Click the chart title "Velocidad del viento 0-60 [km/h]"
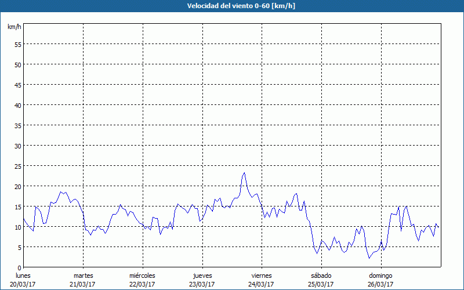The width and height of the screenshot is (464, 290). coord(232,6)
